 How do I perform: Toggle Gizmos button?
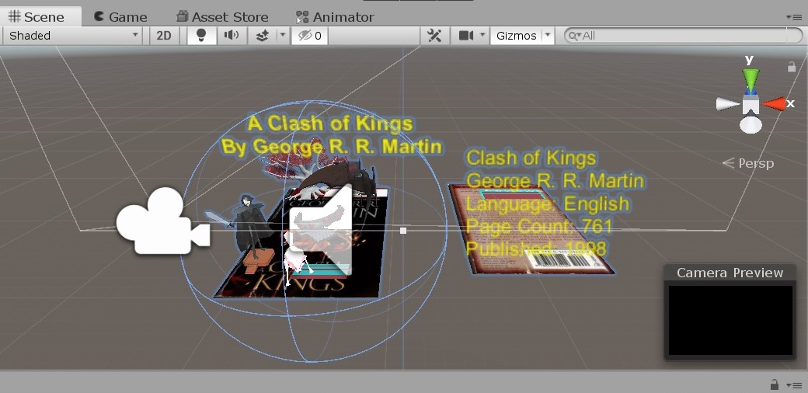click(x=517, y=36)
